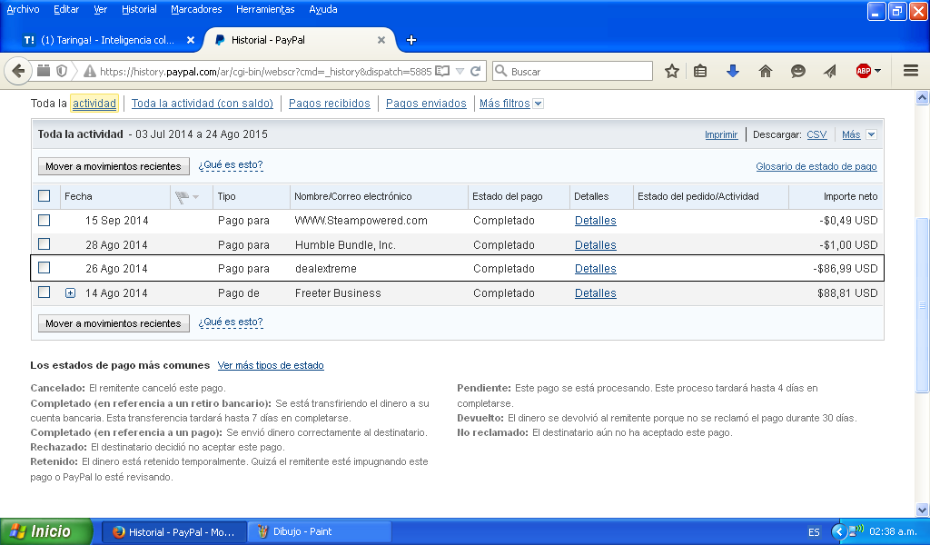Click the toolbar icon left of the shield
930x545 pixels.
coord(44,71)
